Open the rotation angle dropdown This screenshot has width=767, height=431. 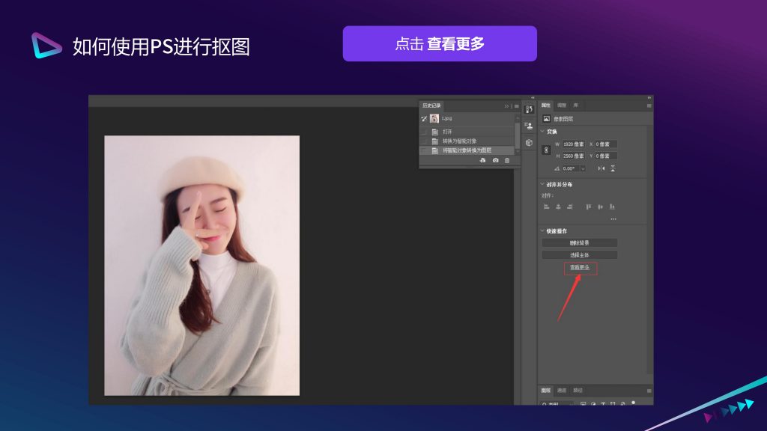pyautogui.click(x=583, y=168)
